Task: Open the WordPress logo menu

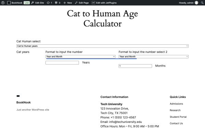Action: pos(3,3)
